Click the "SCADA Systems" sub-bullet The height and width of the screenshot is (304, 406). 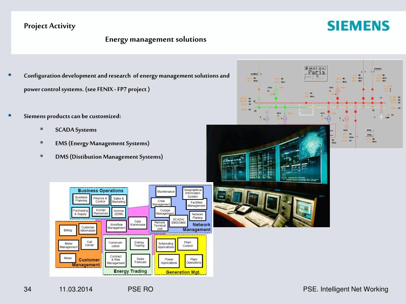(76, 130)
